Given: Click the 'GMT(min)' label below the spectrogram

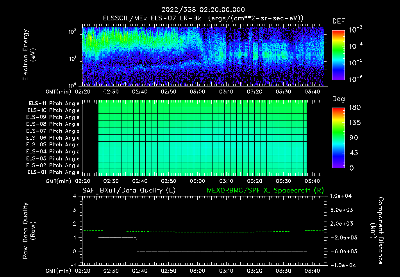Looking at the screenshot, I should (59, 92).
